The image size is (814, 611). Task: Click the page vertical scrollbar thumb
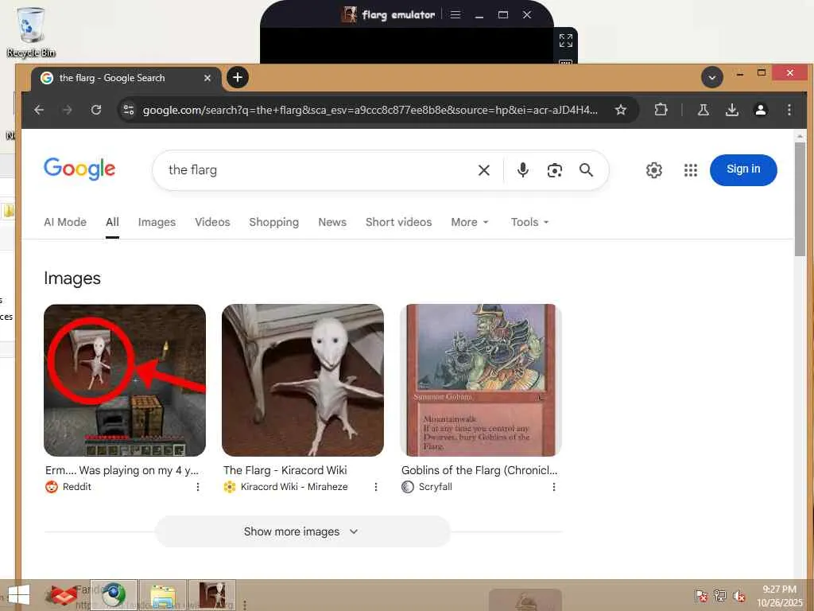pos(800,199)
